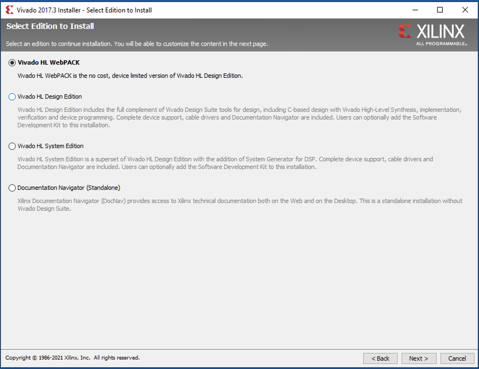Click the 'Vivado 2017.3 Installer' title bar text
Viewport: 479px width, 369px height.
click(x=84, y=10)
